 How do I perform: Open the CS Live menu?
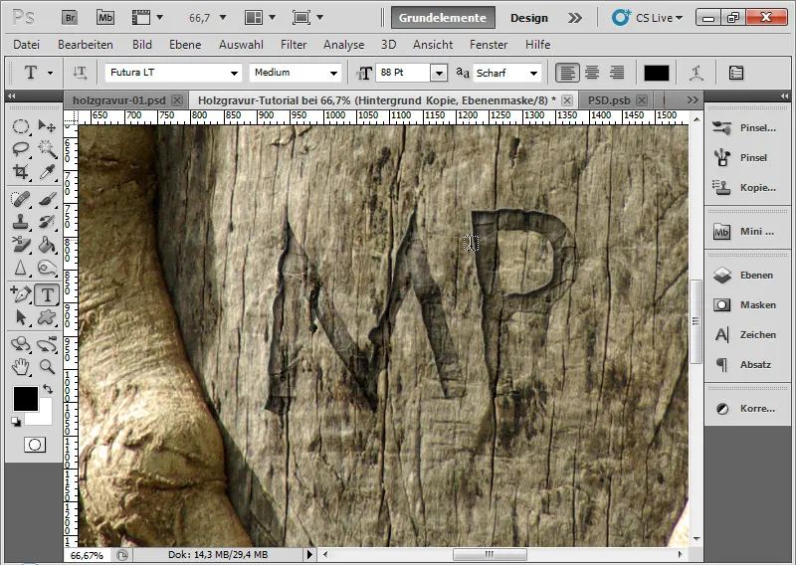[648, 18]
